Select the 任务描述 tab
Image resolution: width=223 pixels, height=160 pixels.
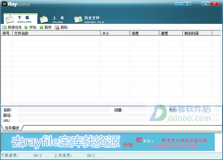(x=12, y=128)
